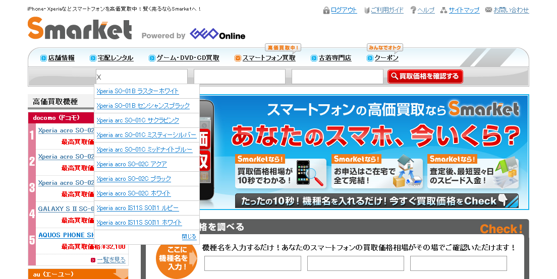557x279 pixels.
Task: Click the first lower model-name field
Action: point(253,263)
